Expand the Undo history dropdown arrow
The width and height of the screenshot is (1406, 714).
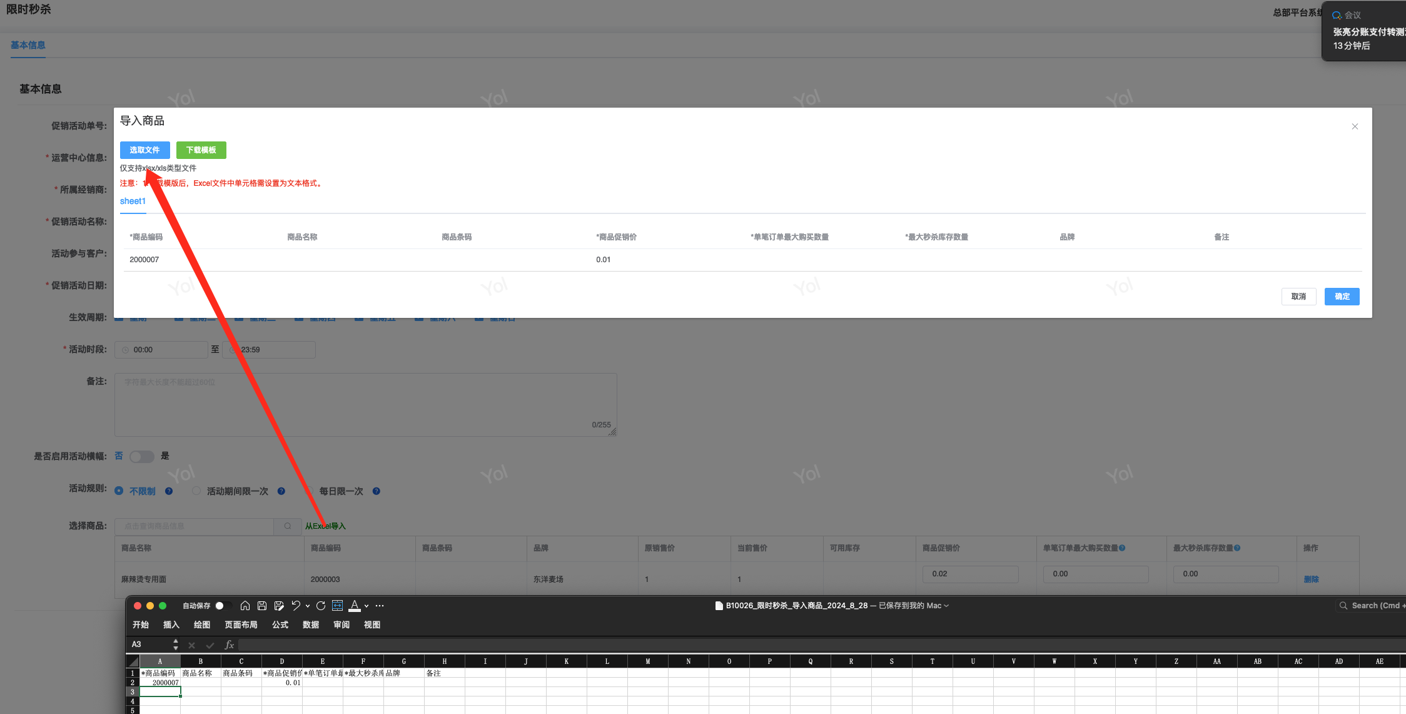pyautogui.click(x=308, y=606)
